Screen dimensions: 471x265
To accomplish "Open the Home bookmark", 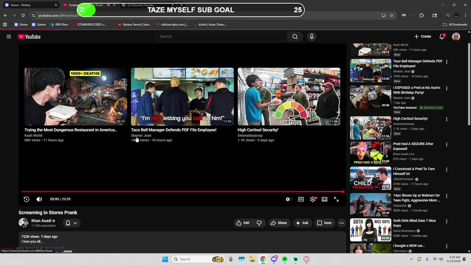I will coord(21,25).
